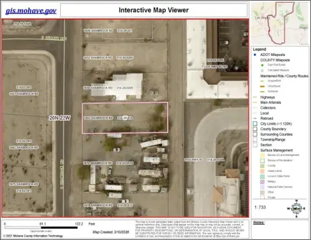Click the 214-20-021 parcel number label

coord(125,31)
